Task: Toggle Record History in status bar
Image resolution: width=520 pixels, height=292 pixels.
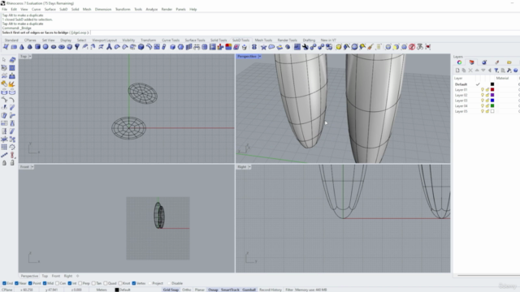Action: coord(271,290)
